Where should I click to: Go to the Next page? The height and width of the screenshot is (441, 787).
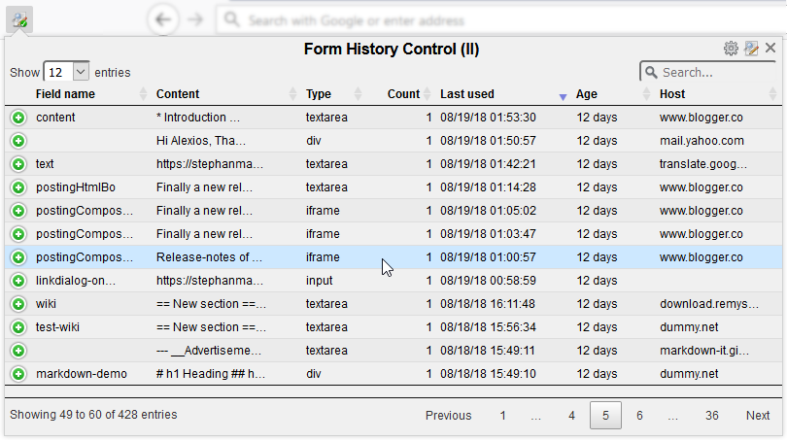click(758, 415)
